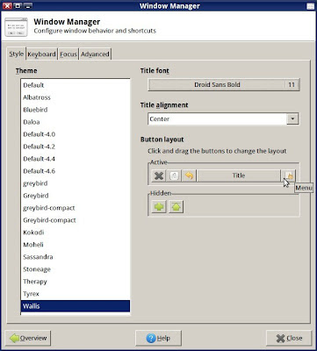
Task: Select the Default-4.6 theme
Action: (x=76, y=171)
